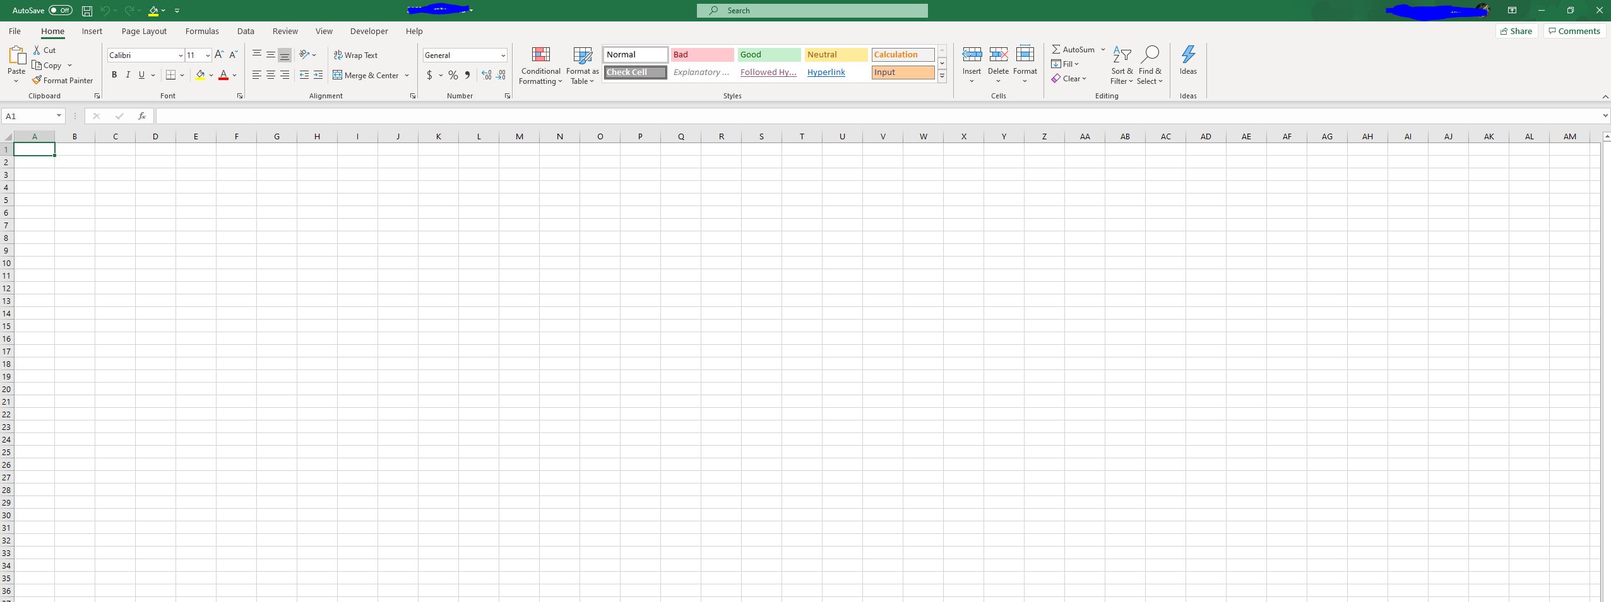This screenshot has height=602, width=1611.
Task: Expand the cell Styles gallery
Action: coord(942,76)
